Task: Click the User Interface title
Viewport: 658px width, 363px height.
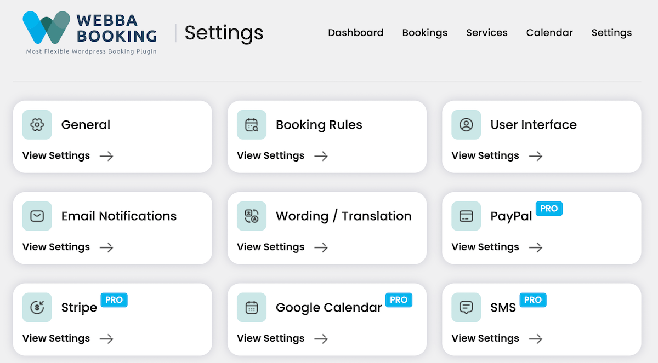Action: click(x=534, y=125)
